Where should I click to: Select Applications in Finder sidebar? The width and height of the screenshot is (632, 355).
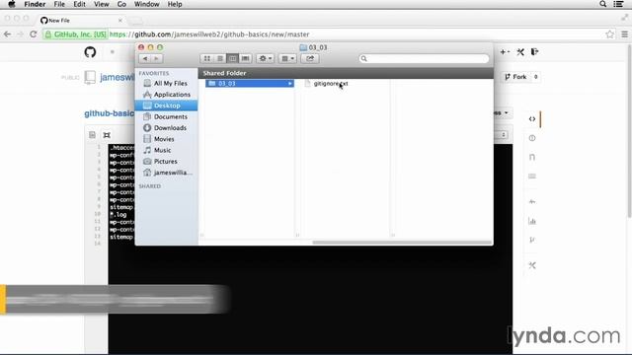coord(166,95)
